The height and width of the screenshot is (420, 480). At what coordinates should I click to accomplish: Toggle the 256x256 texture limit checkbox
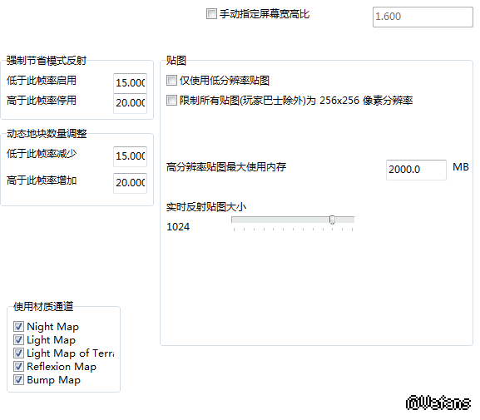point(171,100)
